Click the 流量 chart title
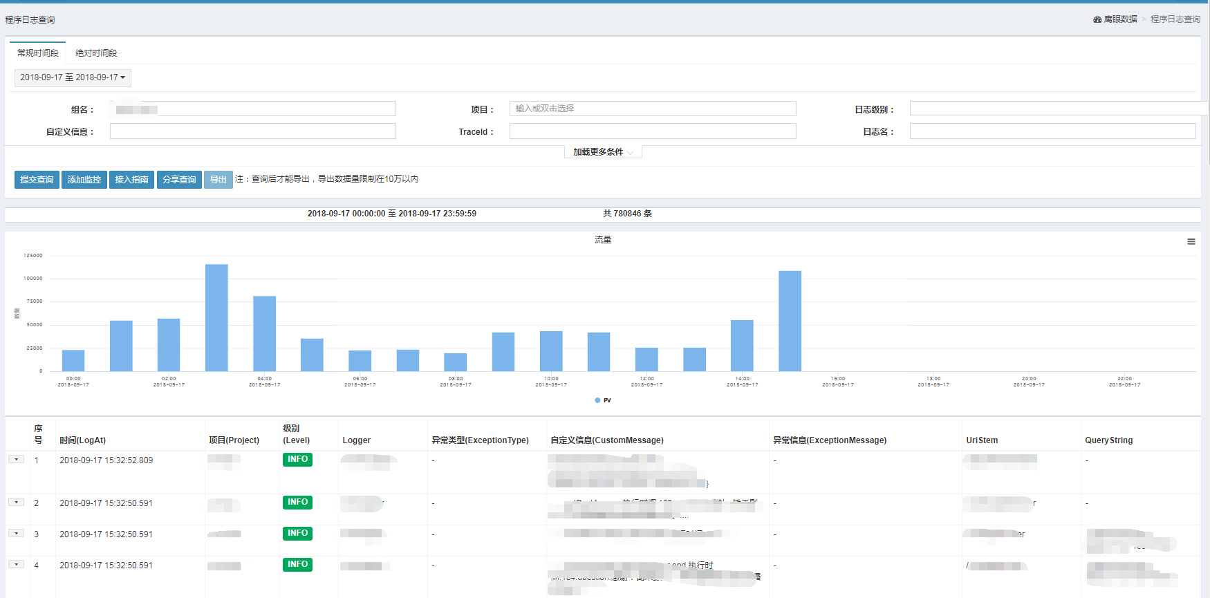This screenshot has height=598, width=1210. coord(603,240)
